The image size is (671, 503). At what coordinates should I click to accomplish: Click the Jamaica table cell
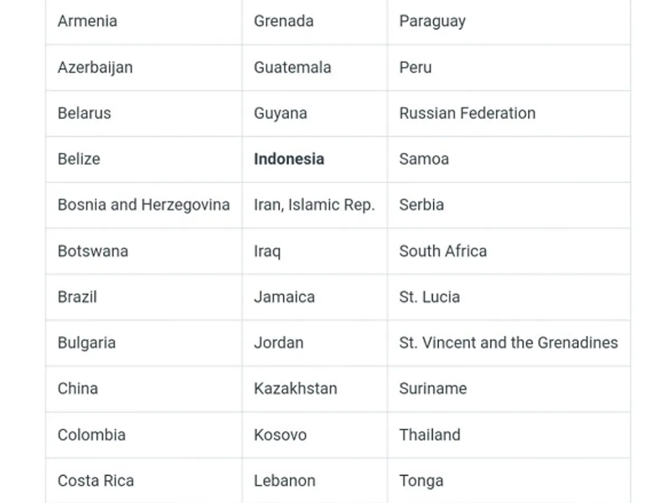(x=284, y=297)
